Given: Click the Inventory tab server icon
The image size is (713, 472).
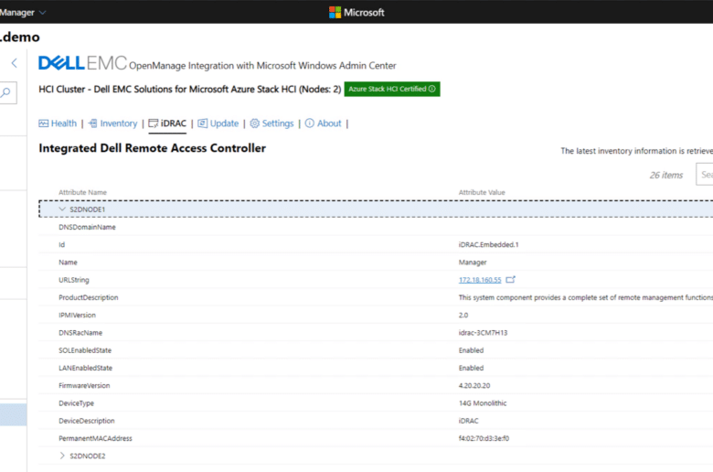Looking at the screenshot, I should pyautogui.click(x=92, y=123).
